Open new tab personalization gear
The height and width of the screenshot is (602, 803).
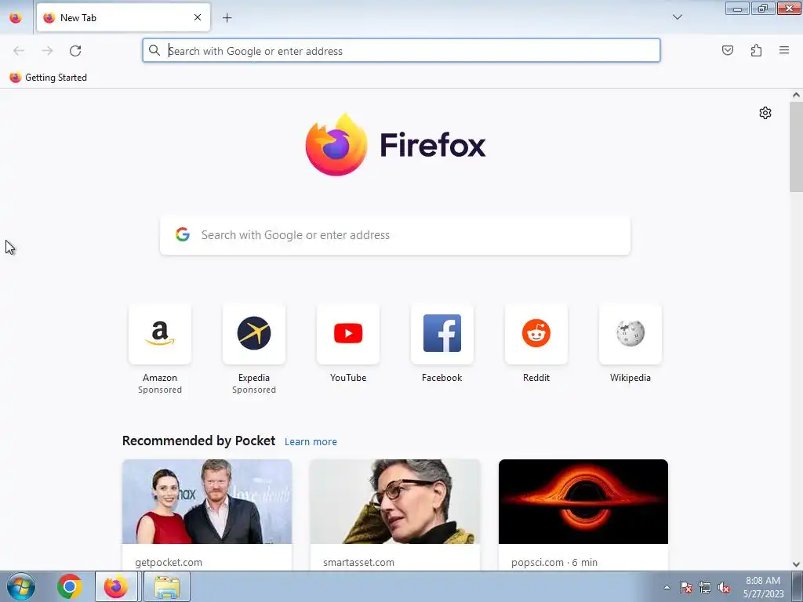point(765,113)
